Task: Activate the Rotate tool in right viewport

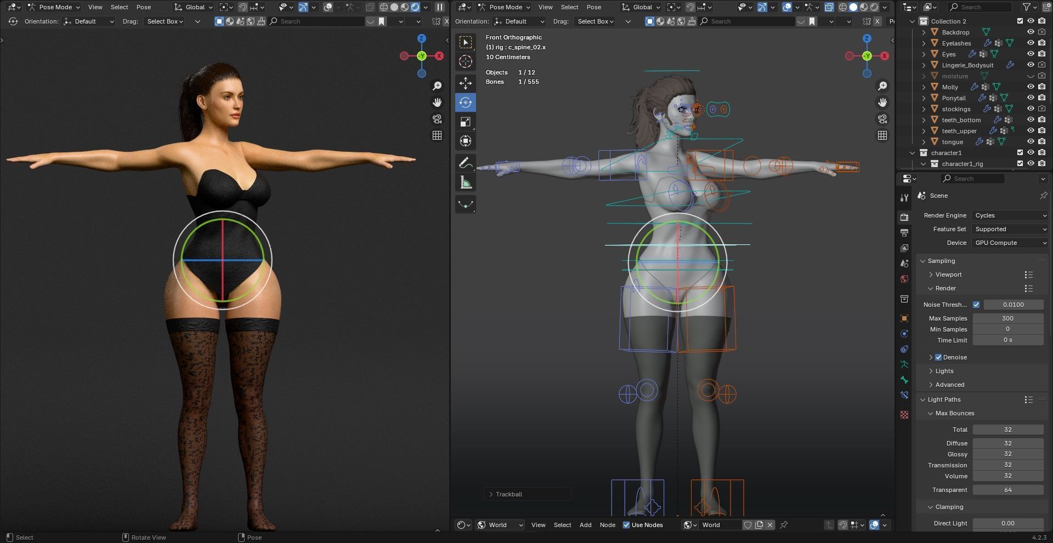Action: point(465,102)
